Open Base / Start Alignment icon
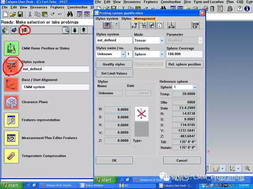 pos(11,84)
